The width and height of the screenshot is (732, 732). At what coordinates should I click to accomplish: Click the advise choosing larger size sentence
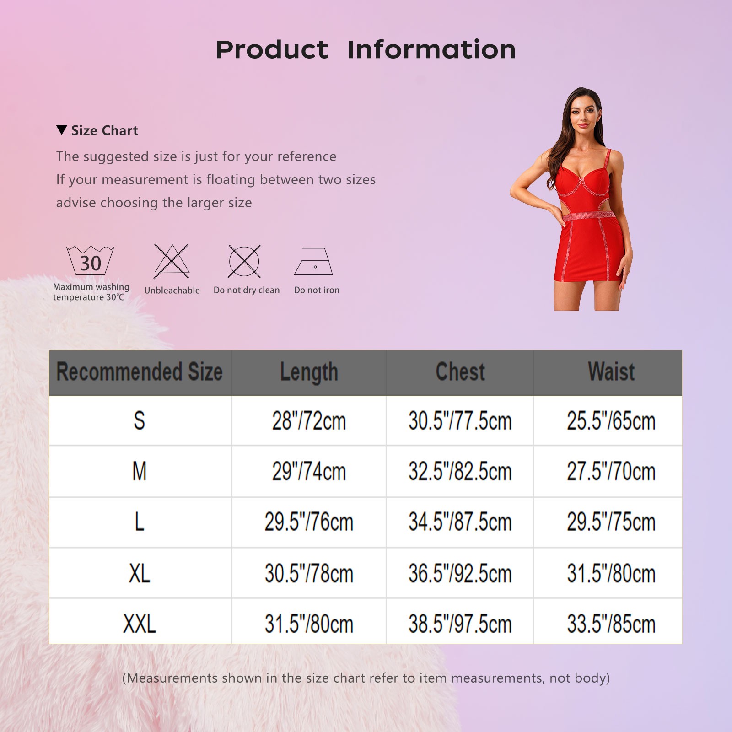(154, 203)
